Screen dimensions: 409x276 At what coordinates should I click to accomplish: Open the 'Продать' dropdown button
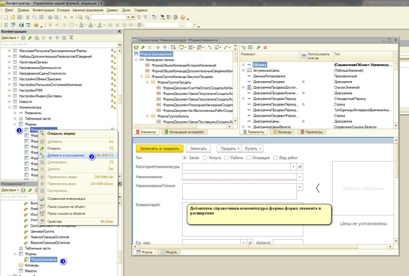click(230, 148)
